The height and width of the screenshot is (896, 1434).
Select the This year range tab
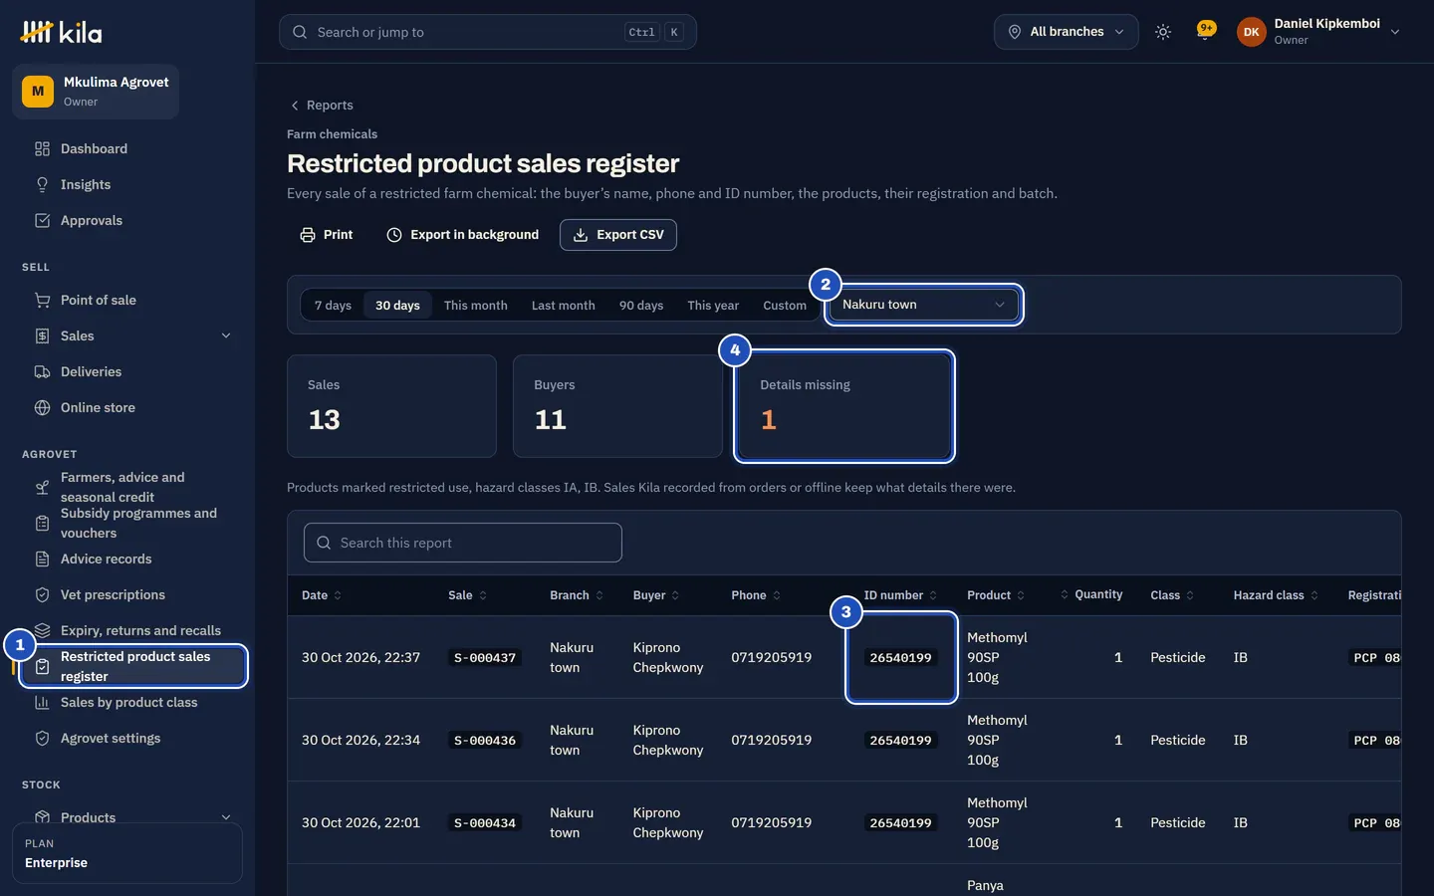click(713, 306)
